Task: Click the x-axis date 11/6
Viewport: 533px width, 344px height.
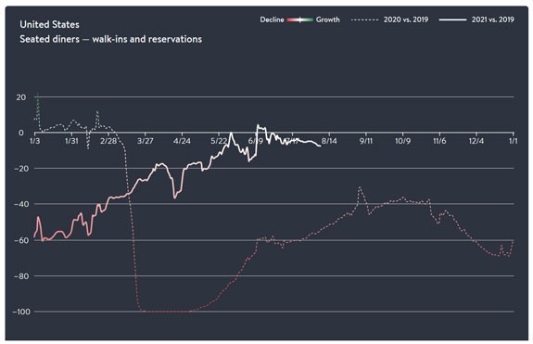Action: coord(439,141)
